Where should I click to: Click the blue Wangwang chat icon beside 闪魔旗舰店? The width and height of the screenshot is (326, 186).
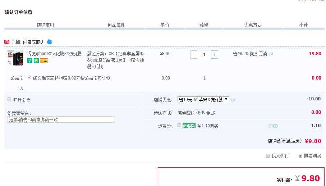50,42
